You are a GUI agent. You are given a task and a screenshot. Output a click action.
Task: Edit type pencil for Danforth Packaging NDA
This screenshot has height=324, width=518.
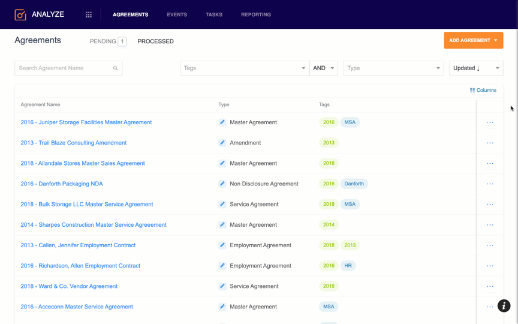(x=222, y=184)
